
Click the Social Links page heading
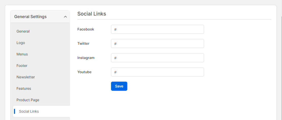(92, 14)
